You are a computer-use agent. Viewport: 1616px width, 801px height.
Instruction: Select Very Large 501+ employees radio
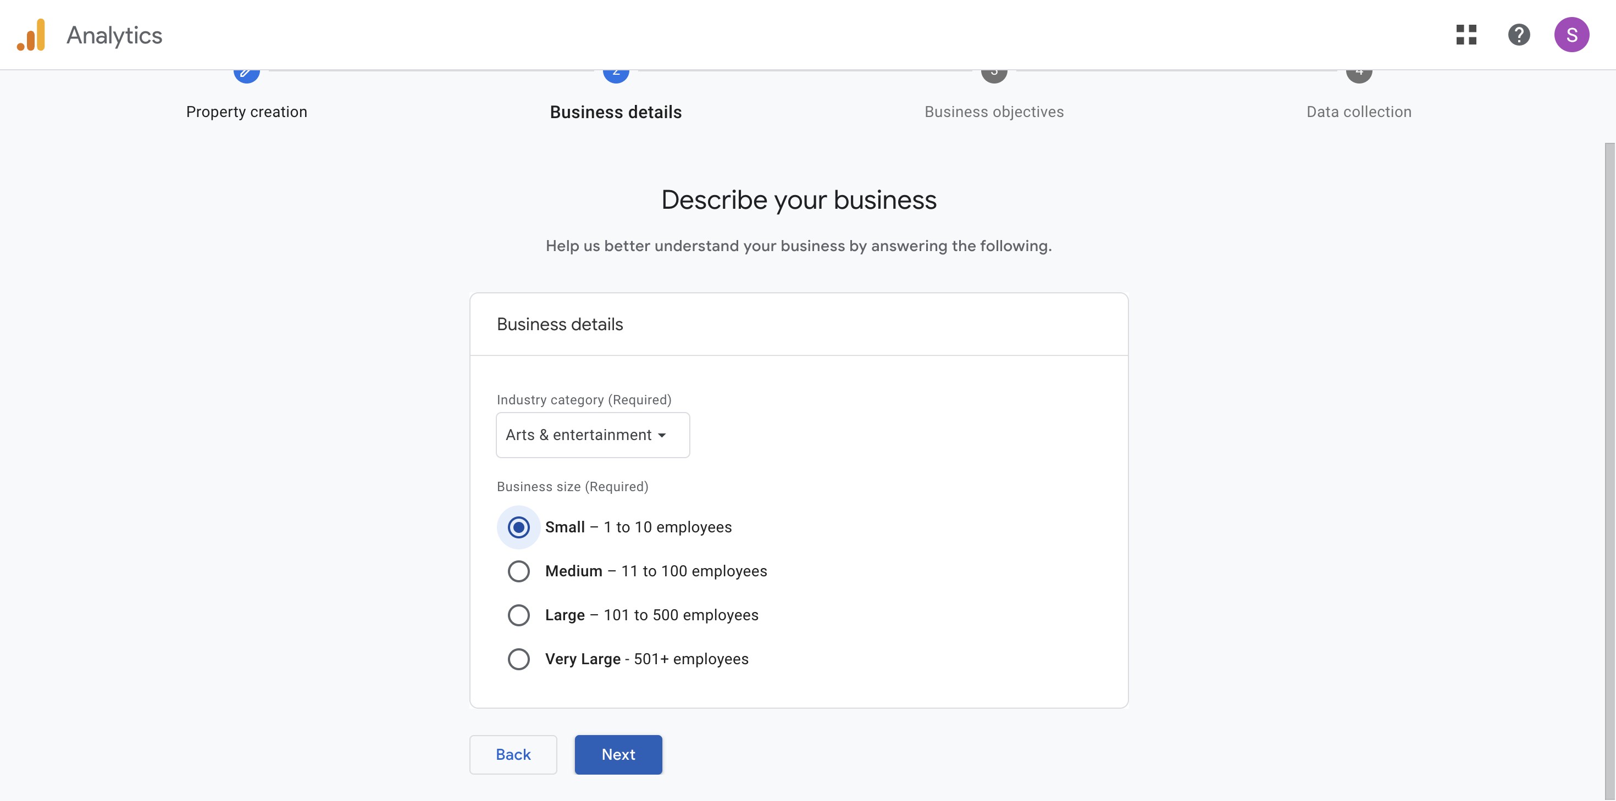click(x=518, y=659)
